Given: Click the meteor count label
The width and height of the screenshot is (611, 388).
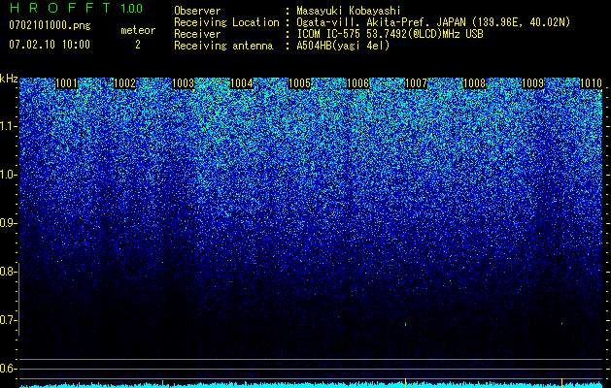Looking at the screenshot, I should (x=138, y=30).
